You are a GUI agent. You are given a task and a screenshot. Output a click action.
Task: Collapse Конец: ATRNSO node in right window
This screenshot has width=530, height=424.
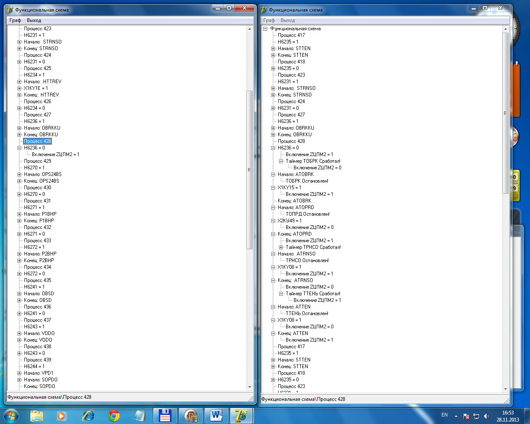coord(273,280)
